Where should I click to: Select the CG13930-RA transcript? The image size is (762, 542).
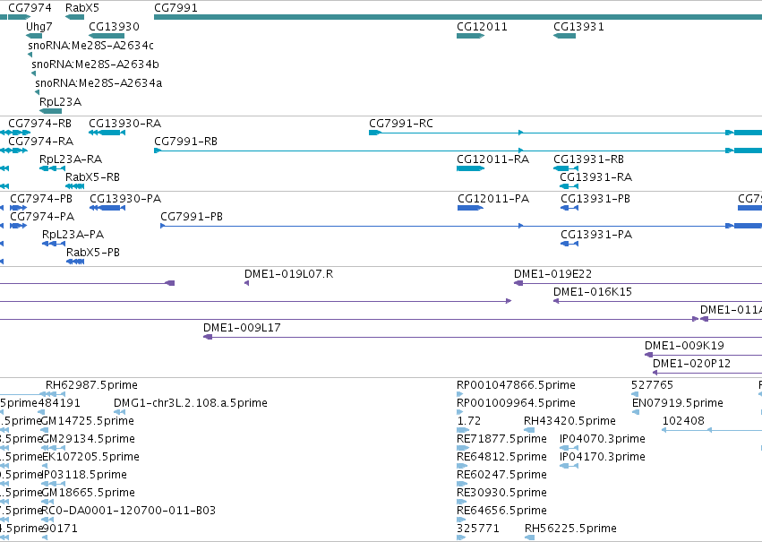coord(107,133)
